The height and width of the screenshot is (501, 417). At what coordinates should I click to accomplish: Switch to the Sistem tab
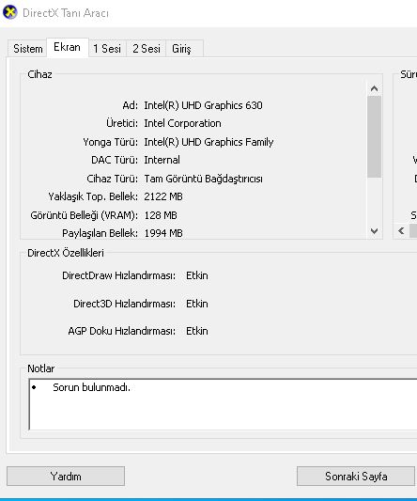[28, 49]
